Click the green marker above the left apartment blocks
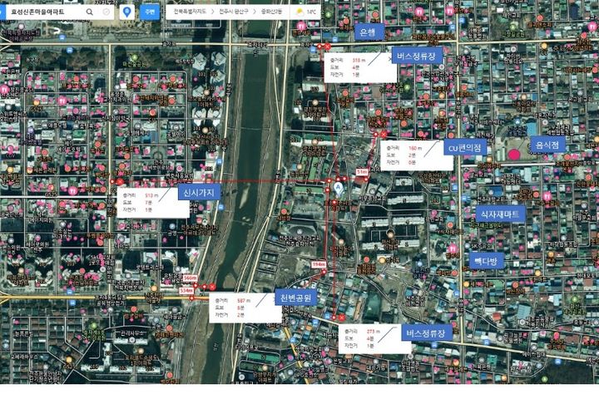 [134, 58]
